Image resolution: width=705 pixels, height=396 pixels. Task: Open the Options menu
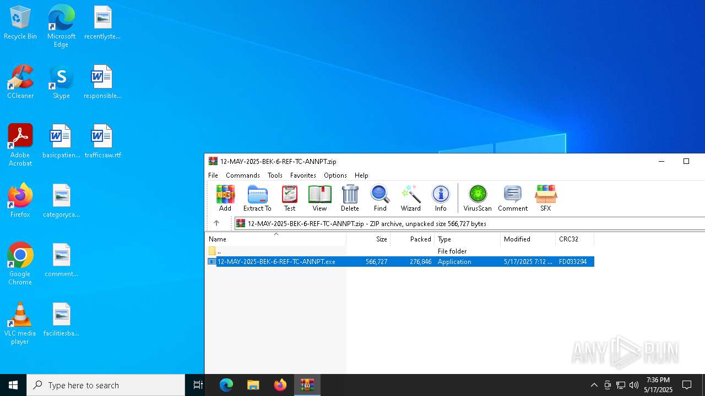(x=335, y=175)
